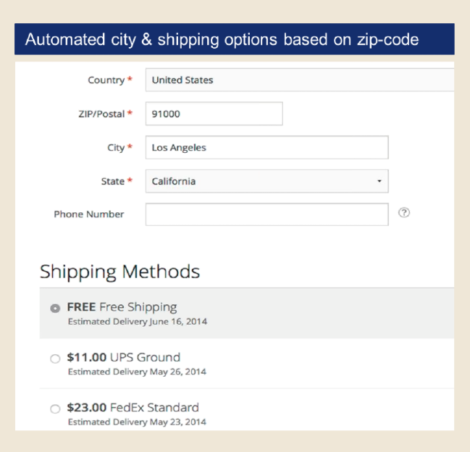Select the FedEx Standard radio button
The width and height of the screenshot is (470, 452).
click(55, 409)
